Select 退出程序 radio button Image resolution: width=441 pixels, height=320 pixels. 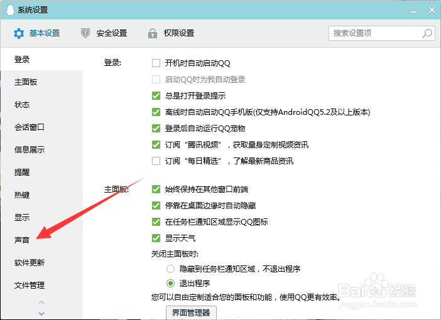coord(170,283)
